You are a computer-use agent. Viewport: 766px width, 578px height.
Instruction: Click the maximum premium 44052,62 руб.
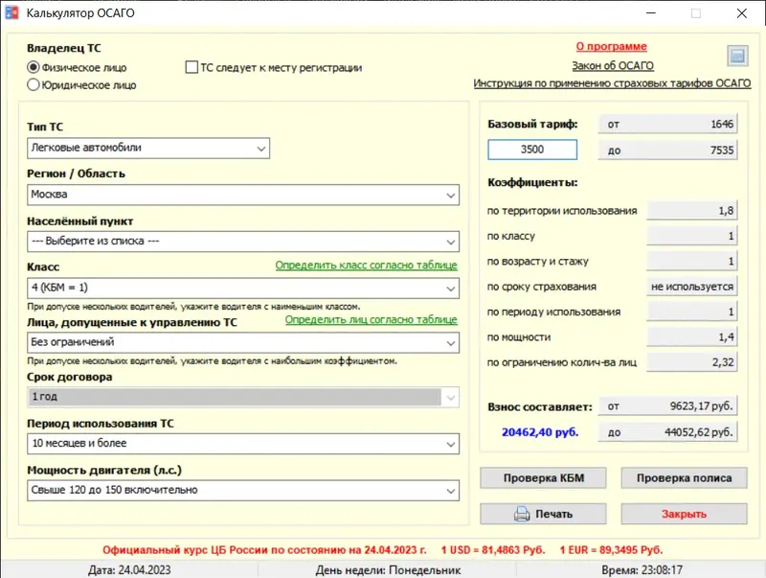click(x=667, y=432)
